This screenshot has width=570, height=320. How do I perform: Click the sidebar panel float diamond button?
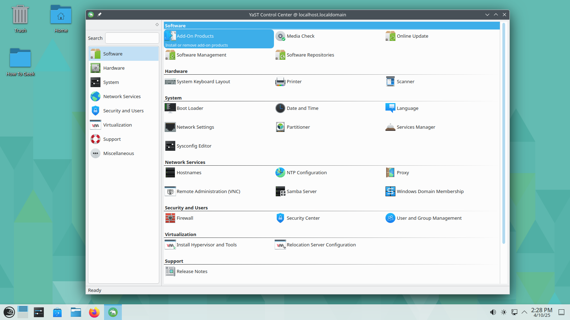157,25
